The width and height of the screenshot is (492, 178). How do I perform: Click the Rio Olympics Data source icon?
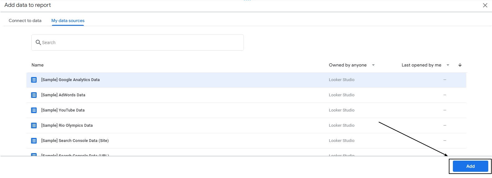point(34,126)
